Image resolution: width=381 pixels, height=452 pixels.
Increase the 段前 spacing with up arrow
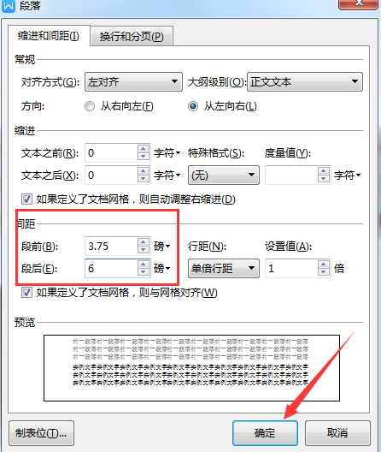(144, 242)
